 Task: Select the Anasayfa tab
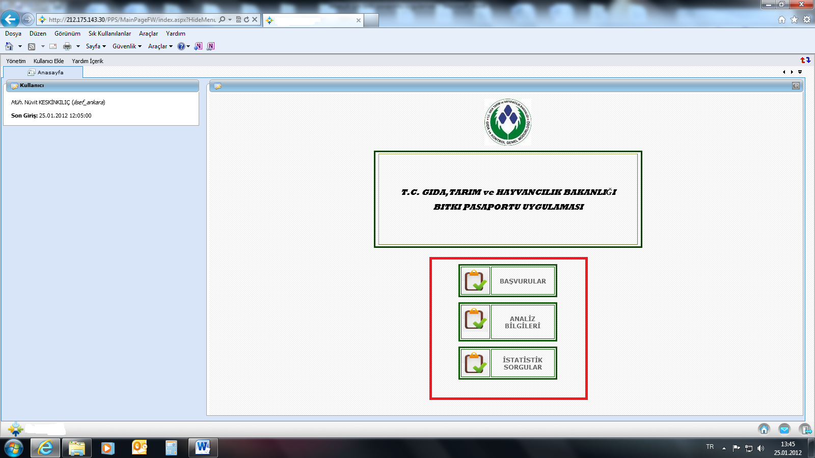[x=43, y=72]
